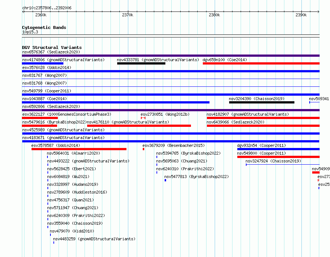330x257 pixels.
Task: Open nsv4333781 (gnomADStructuralVariants) black variant bar
Action: pos(141,63)
